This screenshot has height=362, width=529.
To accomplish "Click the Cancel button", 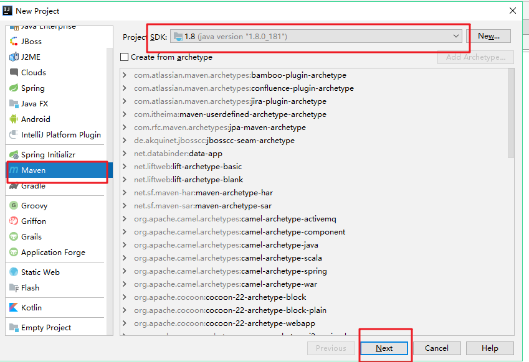I will [x=437, y=348].
